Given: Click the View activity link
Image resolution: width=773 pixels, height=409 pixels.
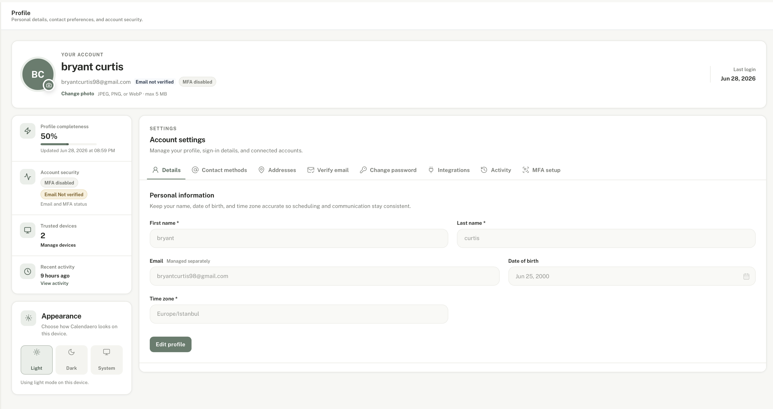Looking at the screenshot, I should (55, 283).
